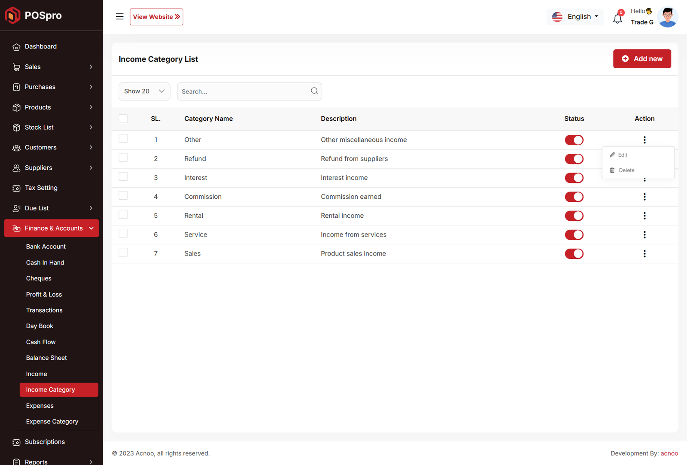Choose Edit from the action popup
This screenshot has height=465, width=687.
pos(623,155)
